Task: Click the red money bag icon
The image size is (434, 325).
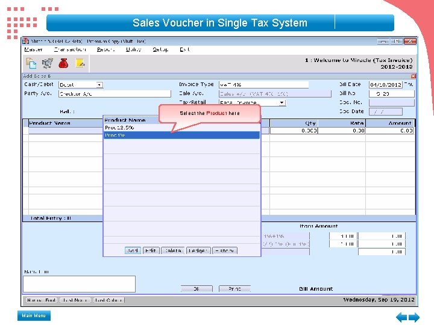Action: click(x=63, y=63)
